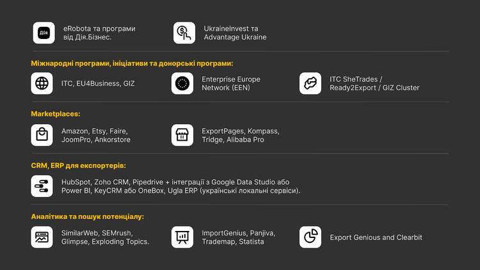Click the Export Genious and Clearbit text
Screen dimensions: 480x270
(376, 237)
